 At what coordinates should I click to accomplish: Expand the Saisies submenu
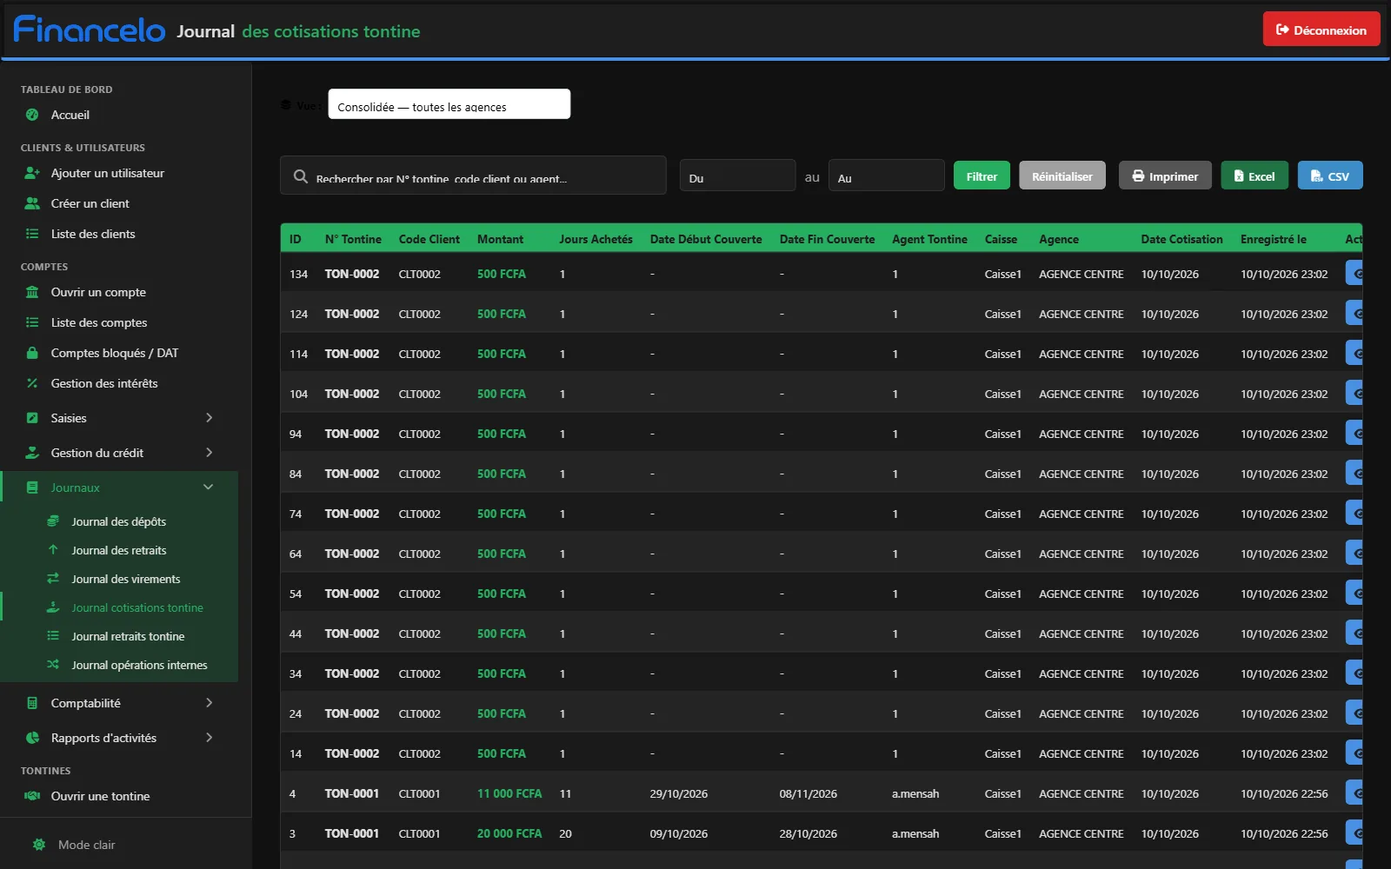pyautogui.click(x=120, y=418)
